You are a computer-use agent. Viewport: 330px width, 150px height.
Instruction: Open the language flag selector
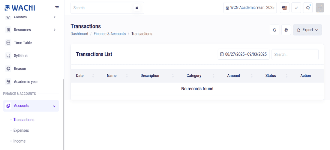tap(284, 8)
